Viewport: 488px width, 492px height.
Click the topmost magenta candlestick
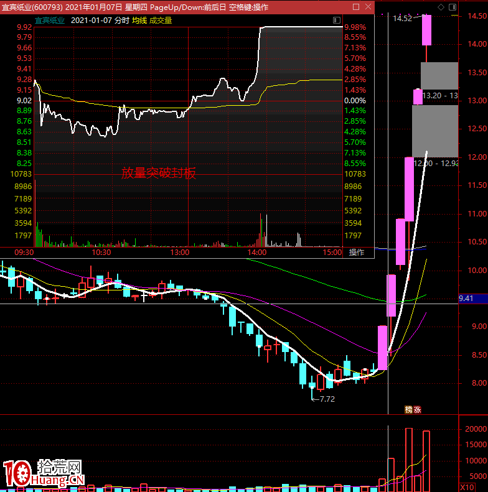[426, 30]
